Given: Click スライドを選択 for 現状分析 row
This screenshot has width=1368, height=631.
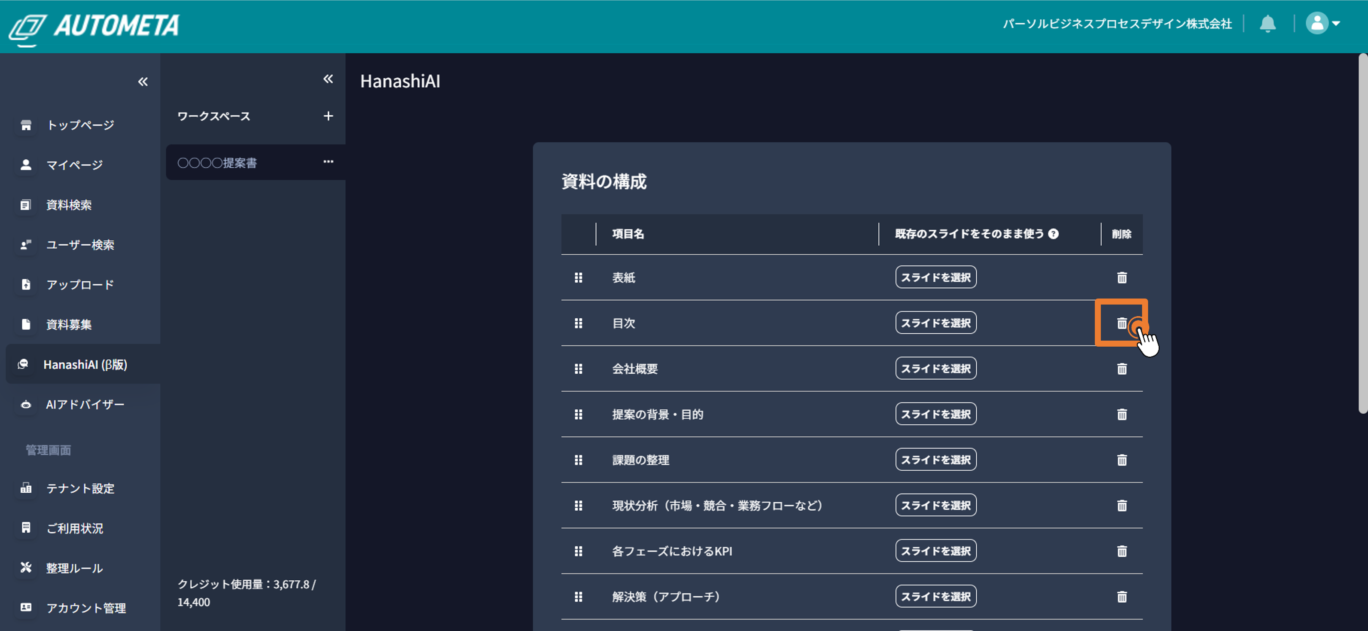Looking at the screenshot, I should tap(936, 506).
